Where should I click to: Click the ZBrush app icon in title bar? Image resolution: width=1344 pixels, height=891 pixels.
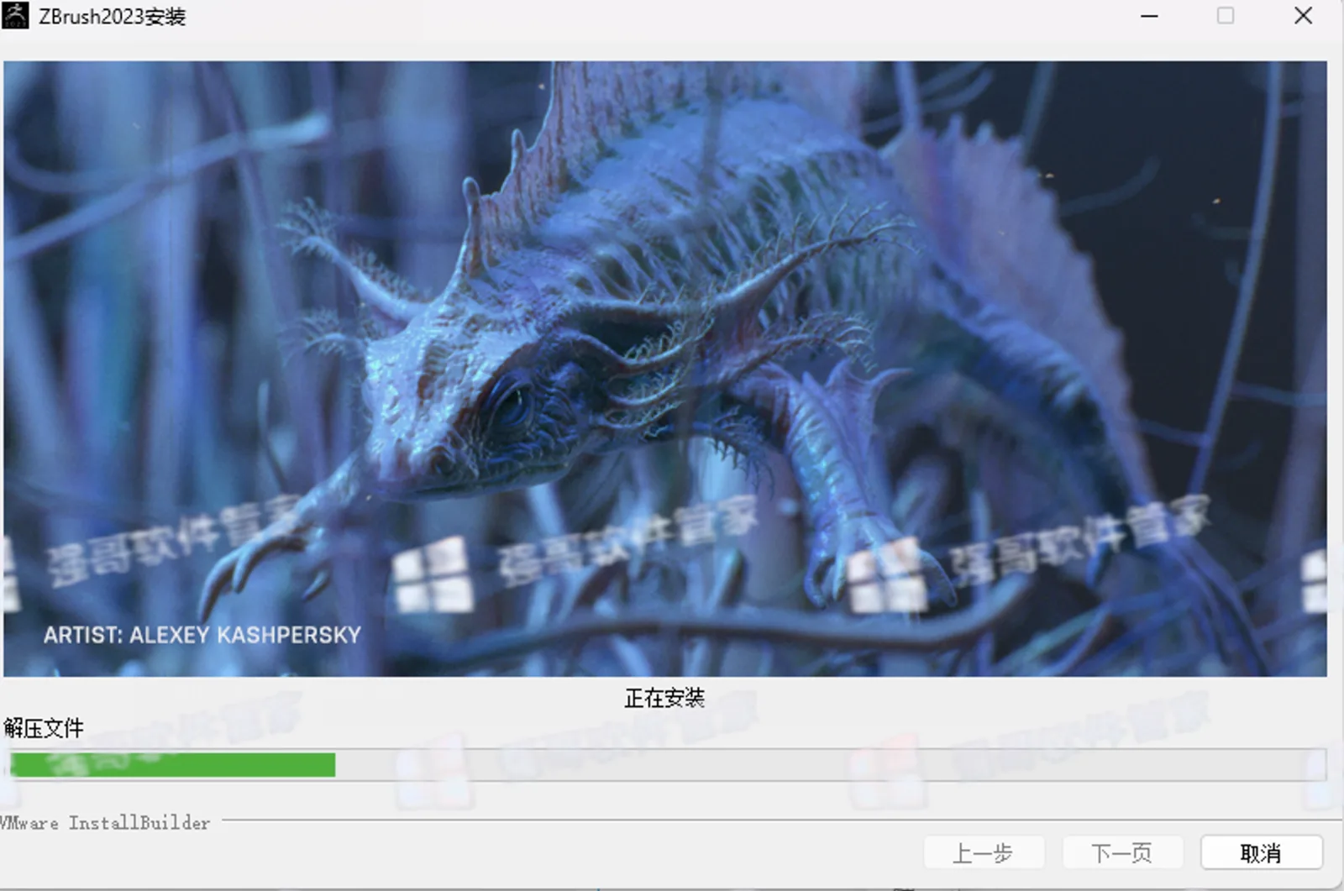pyautogui.click(x=15, y=16)
